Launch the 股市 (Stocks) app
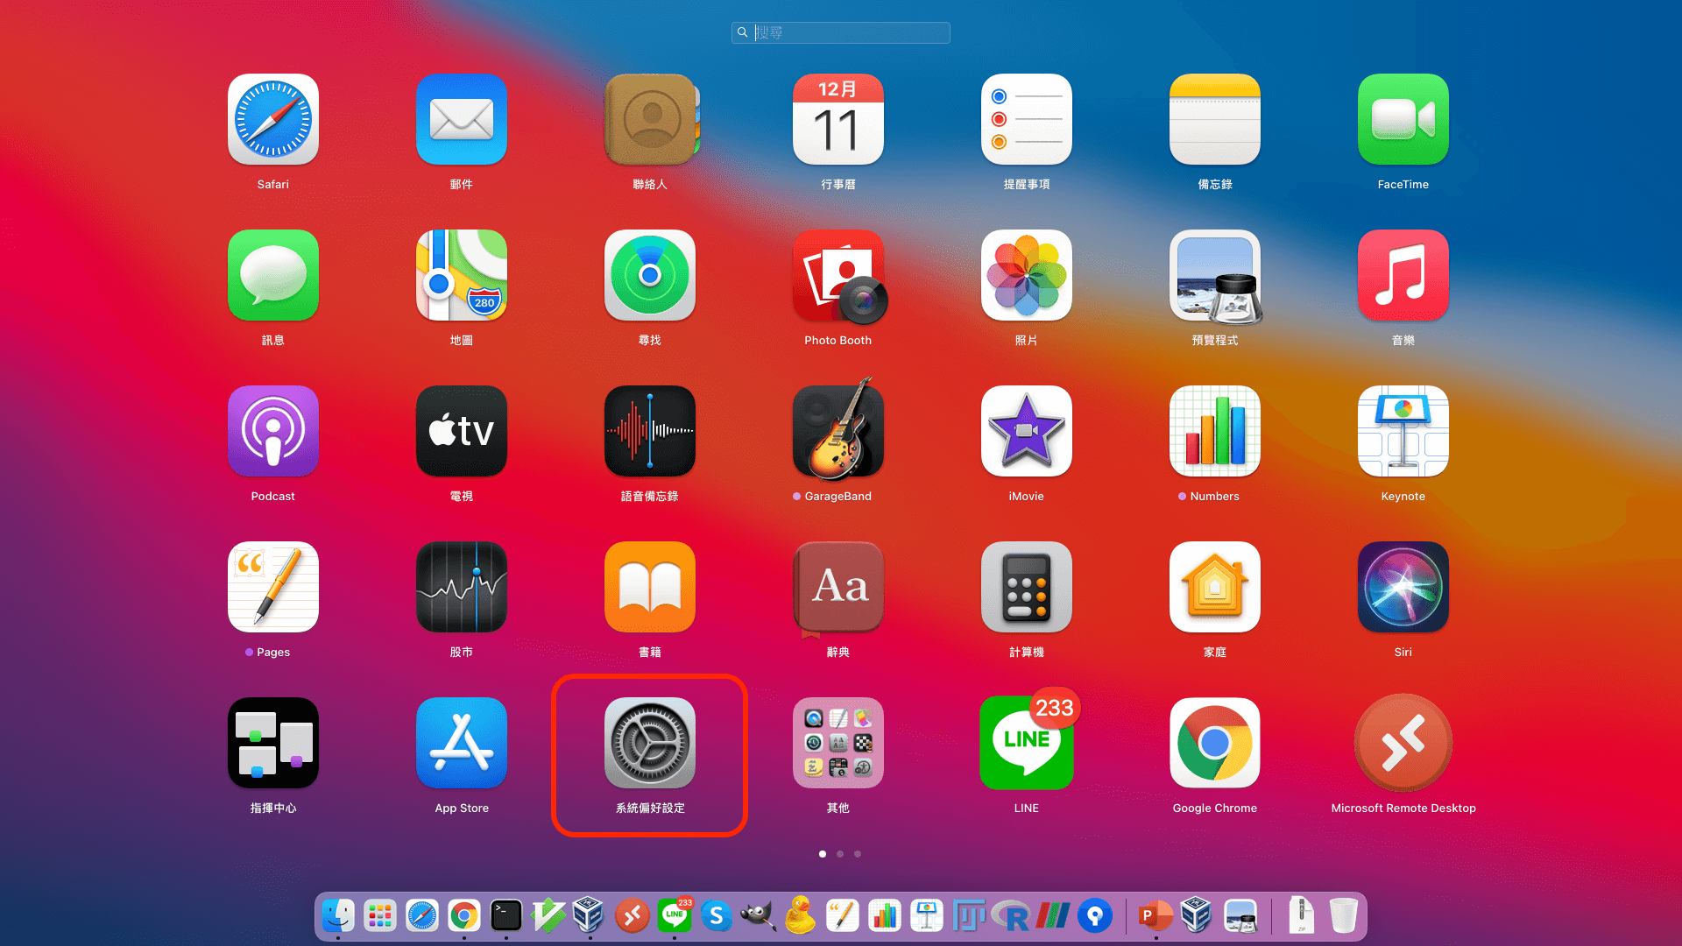The image size is (1682, 946). (462, 587)
